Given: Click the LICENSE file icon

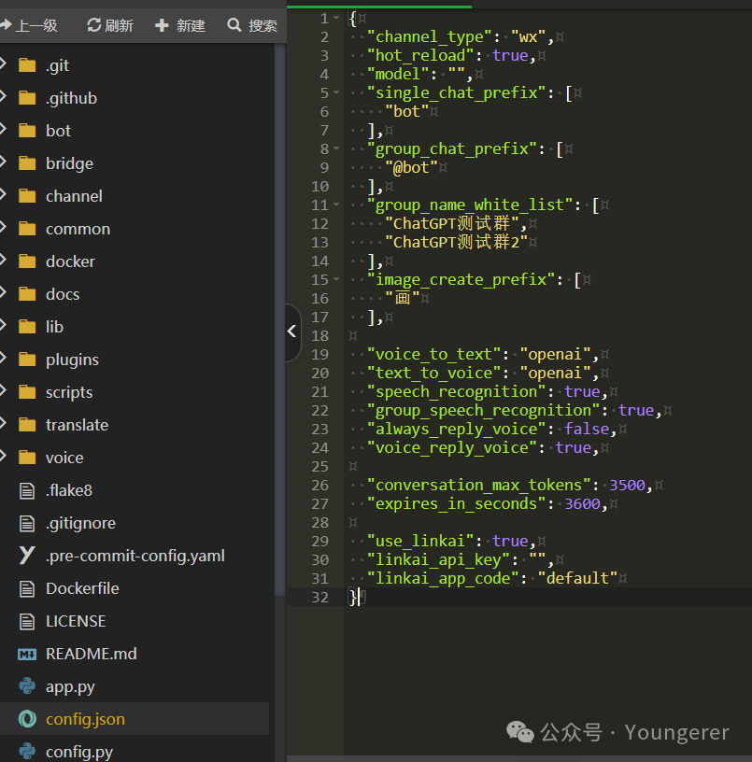Looking at the screenshot, I should [27, 621].
